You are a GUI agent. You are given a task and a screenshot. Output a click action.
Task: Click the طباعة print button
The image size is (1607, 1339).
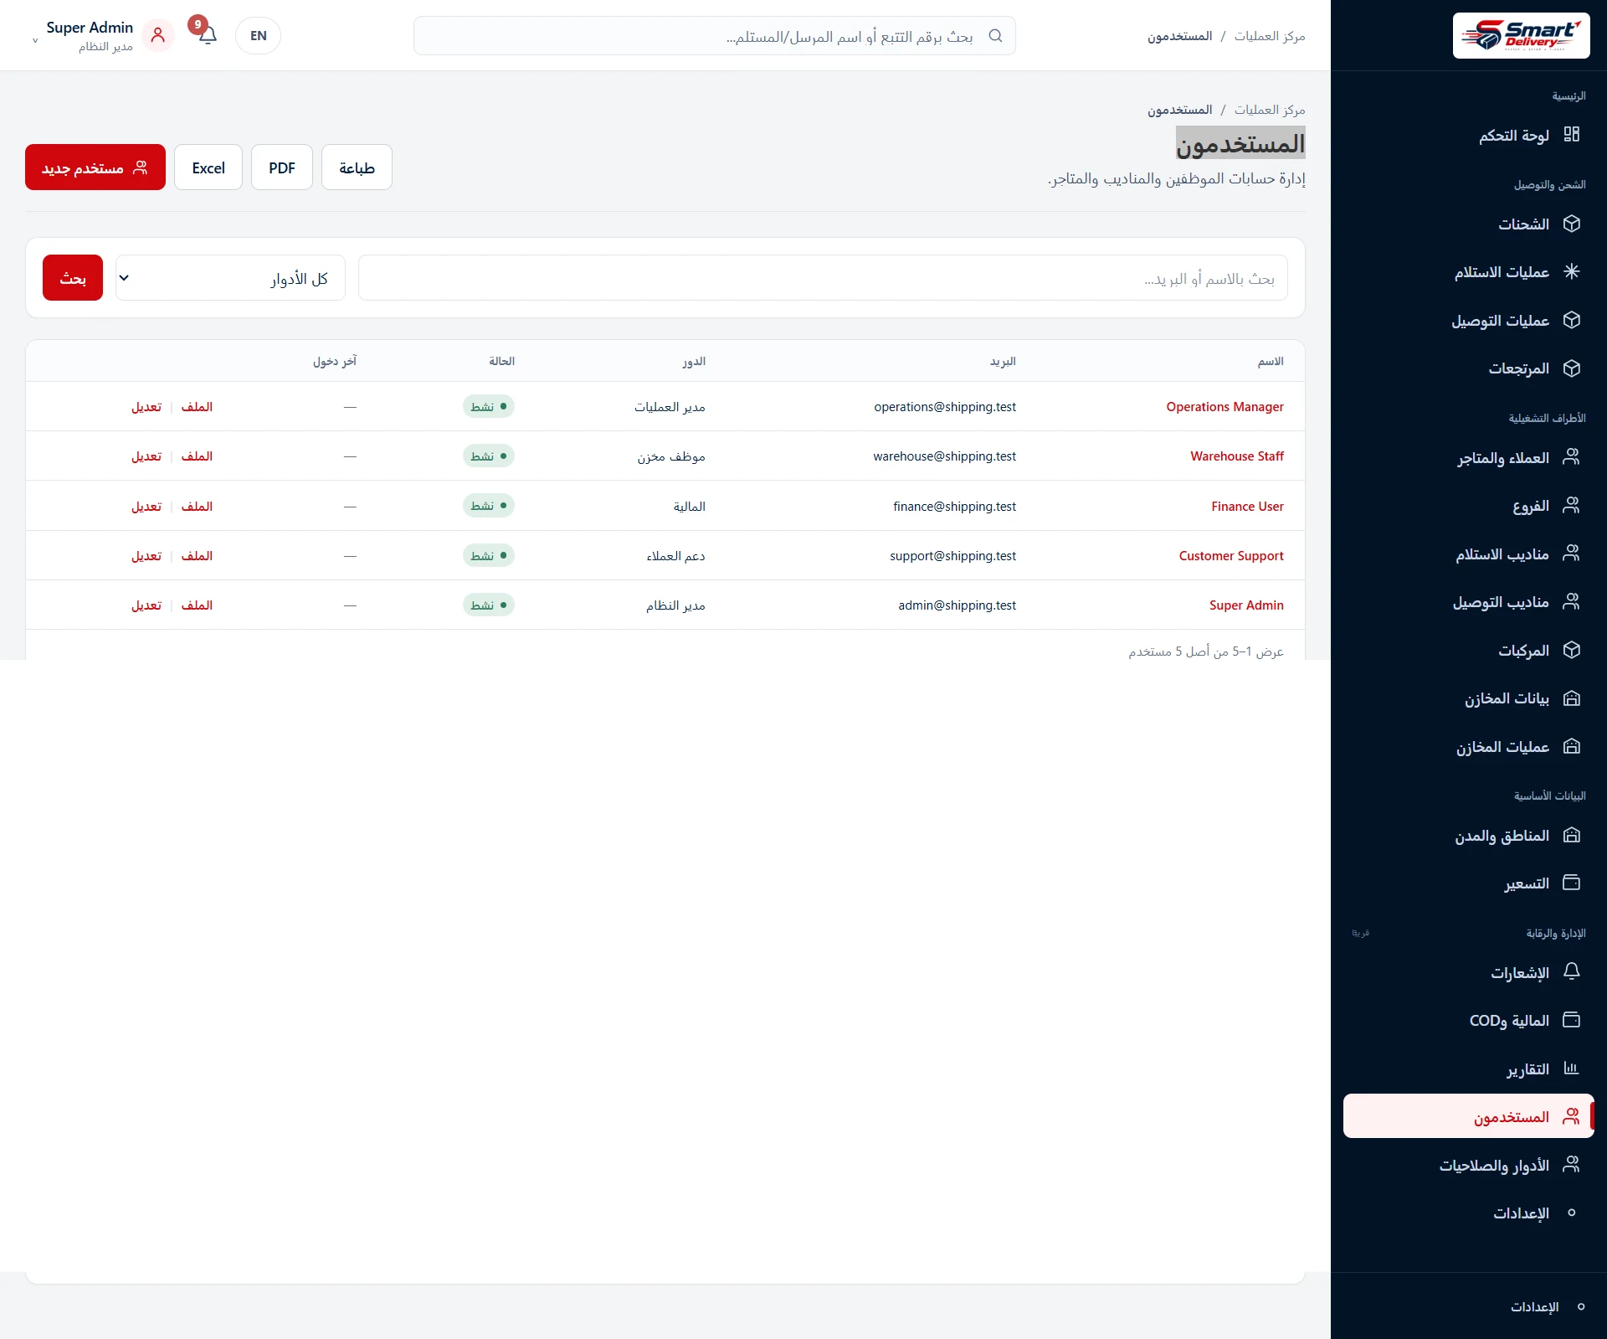357,167
